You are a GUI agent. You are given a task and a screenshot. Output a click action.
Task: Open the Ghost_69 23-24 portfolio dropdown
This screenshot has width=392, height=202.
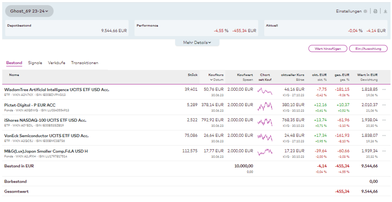pos(29,11)
